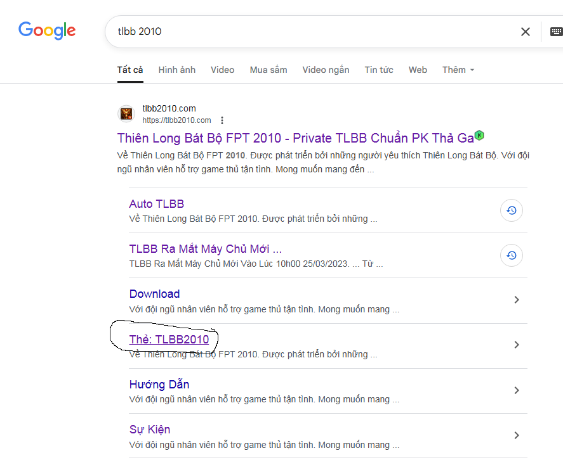Switch to Web tab
The image size is (563, 460).
coord(418,70)
